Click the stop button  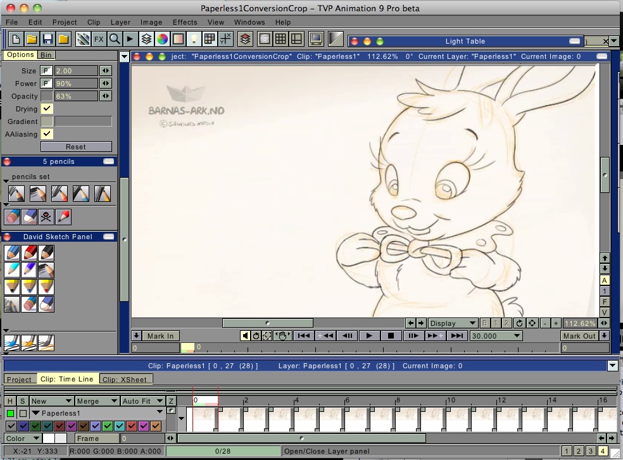[x=391, y=335]
